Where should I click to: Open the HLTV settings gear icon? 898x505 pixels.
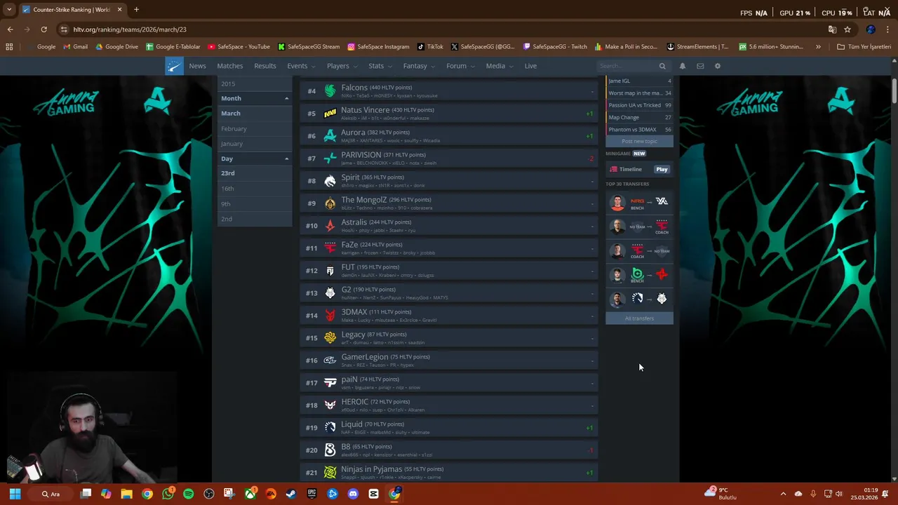(718, 66)
